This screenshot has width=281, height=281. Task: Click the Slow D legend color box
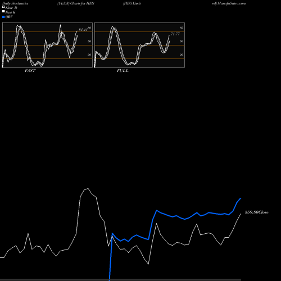click(x=3, y=7)
